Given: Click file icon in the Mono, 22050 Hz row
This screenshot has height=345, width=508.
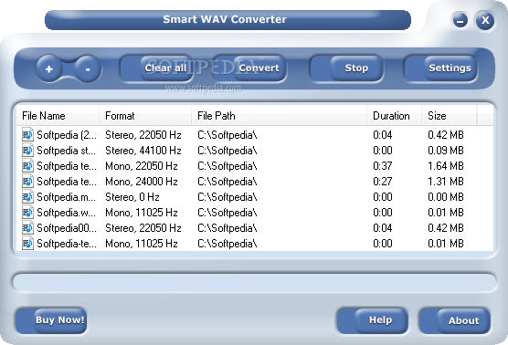Looking at the screenshot, I should tap(27, 166).
